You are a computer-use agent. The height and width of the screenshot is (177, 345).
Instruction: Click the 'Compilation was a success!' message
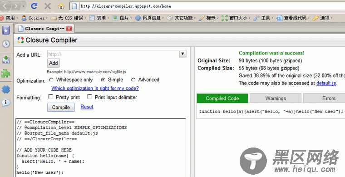[271, 53]
